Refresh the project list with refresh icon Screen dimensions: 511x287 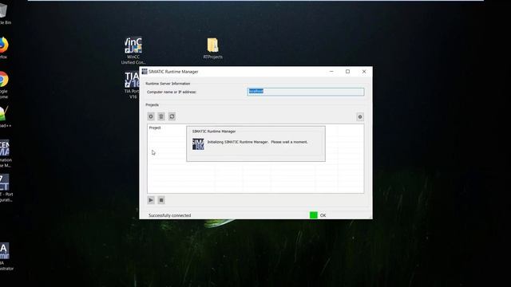(172, 116)
